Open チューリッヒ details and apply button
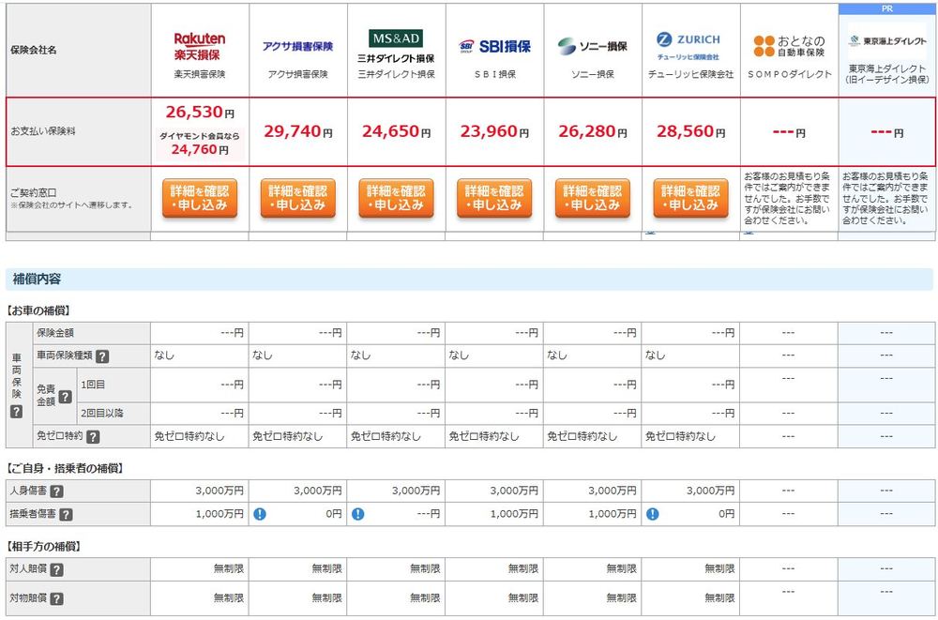This screenshot has width=938, height=620. point(690,198)
